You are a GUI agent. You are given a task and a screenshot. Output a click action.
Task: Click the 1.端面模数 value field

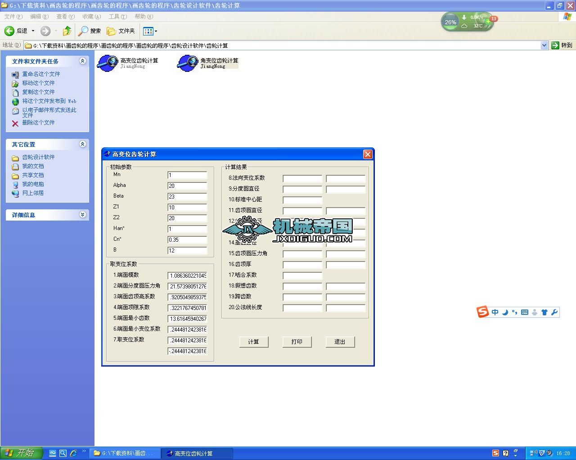coord(187,276)
